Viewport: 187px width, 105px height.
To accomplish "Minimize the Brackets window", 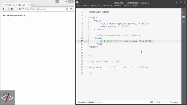I will (x=177, y=2).
